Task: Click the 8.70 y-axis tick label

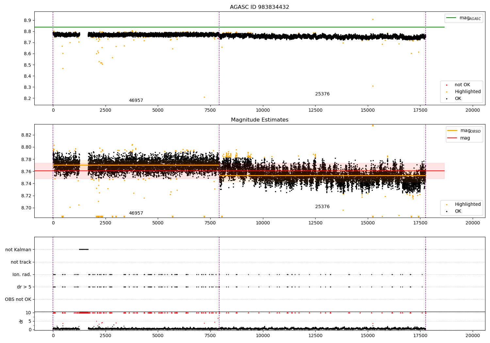Action: [x=26, y=208]
